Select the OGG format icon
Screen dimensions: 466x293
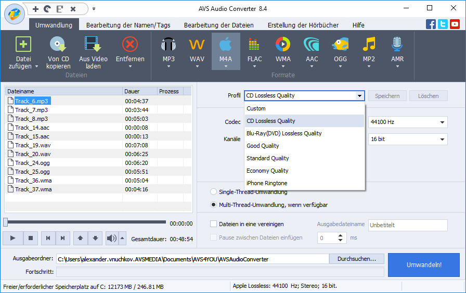click(x=340, y=45)
